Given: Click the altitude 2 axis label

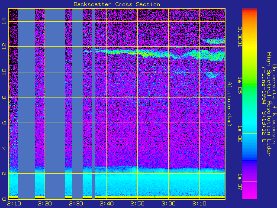Looking at the screenshot, I should pos(4,173).
